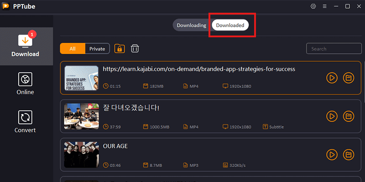Play the OUR AGE audio track
Image resolution: width=365 pixels, height=182 pixels.
pos(332,155)
